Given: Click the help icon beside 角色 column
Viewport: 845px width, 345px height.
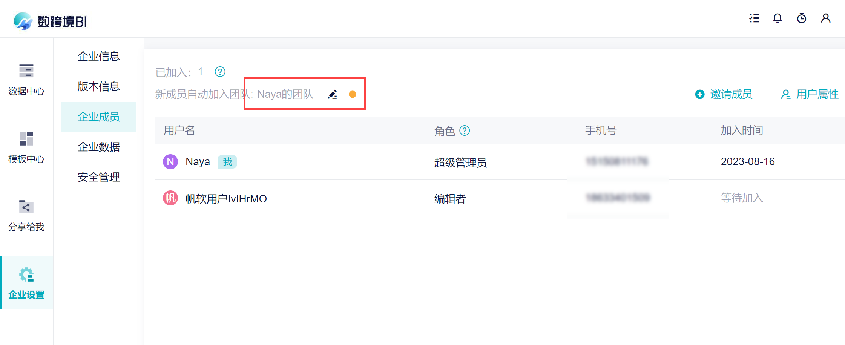Looking at the screenshot, I should click(x=465, y=131).
